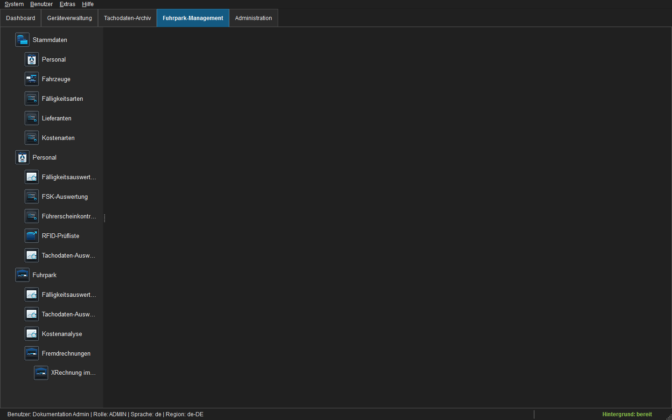This screenshot has width=672, height=420.
Task: Select the Fälligkeitsarten list icon
Action: [32, 98]
